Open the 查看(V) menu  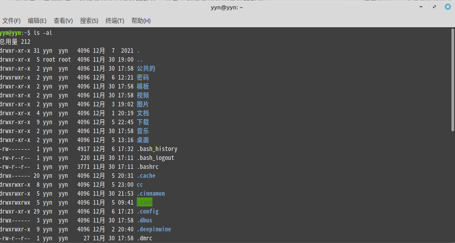(63, 21)
